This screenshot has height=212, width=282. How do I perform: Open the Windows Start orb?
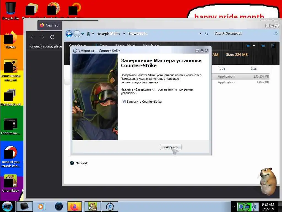[7, 206]
